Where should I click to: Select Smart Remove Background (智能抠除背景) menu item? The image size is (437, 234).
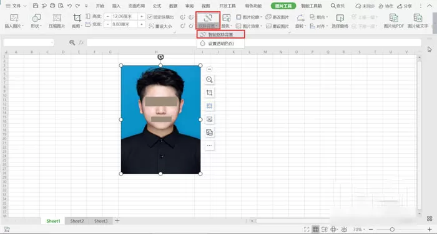click(x=221, y=34)
